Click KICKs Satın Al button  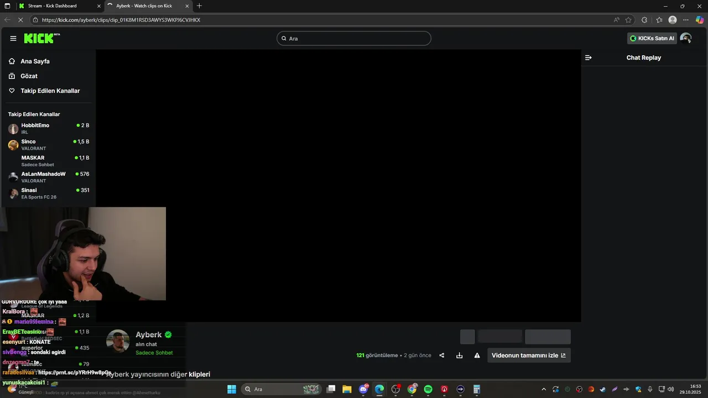[x=652, y=38]
